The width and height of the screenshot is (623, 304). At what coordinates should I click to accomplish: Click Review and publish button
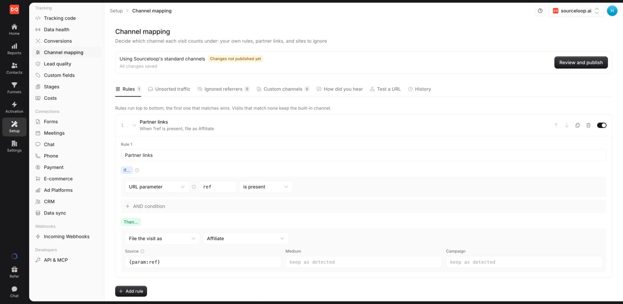[x=581, y=63]
